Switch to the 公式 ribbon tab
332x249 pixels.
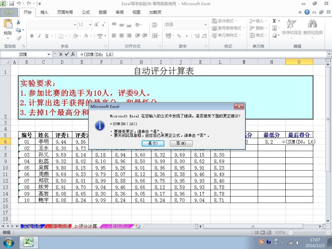86,12
